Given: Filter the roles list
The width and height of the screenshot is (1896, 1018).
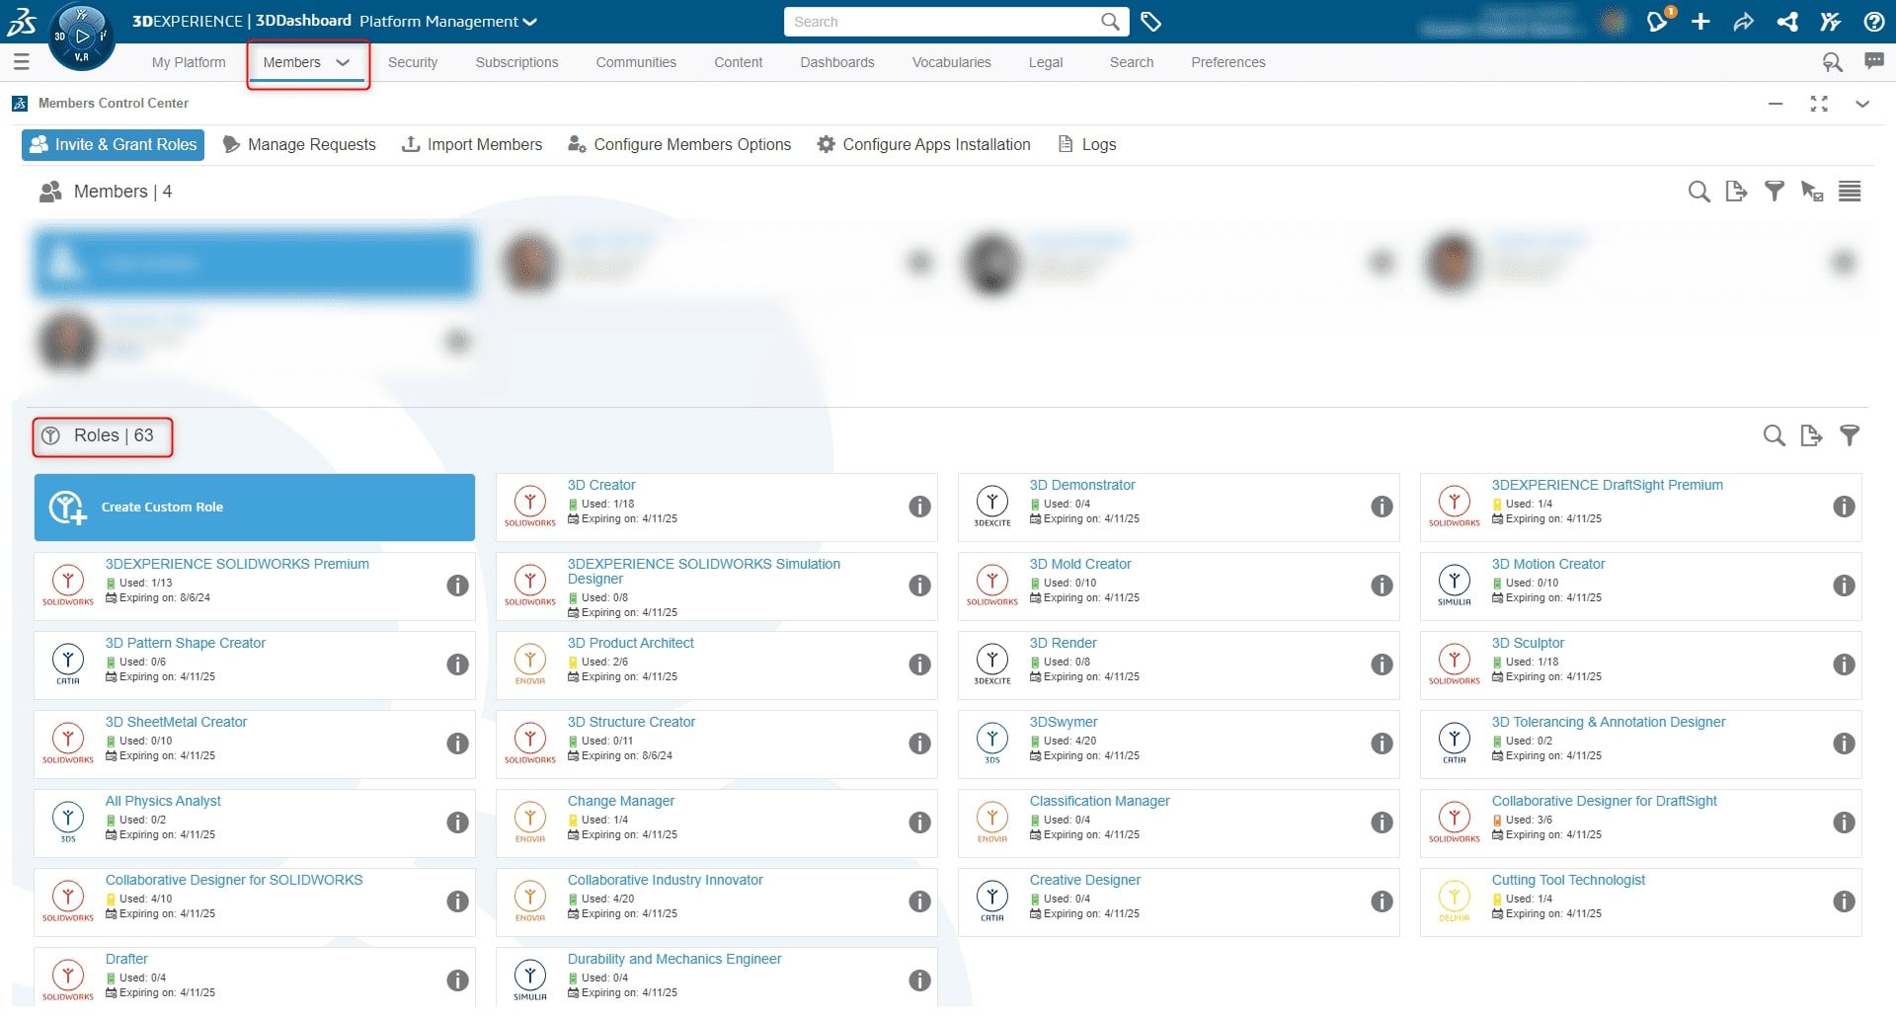Looking at the screenshot, I should pyautogui.click(x=1850, y=435).
